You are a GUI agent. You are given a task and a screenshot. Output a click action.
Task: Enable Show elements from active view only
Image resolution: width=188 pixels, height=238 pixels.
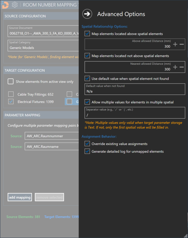[x=11, y=81]
